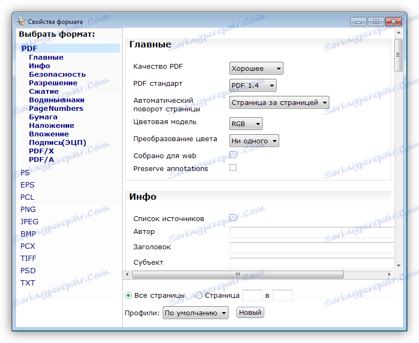Viewport: 419px width, 343px height.
Task: Toggle the Preserve annotations checkbox
Action: (x=233, y=167)
